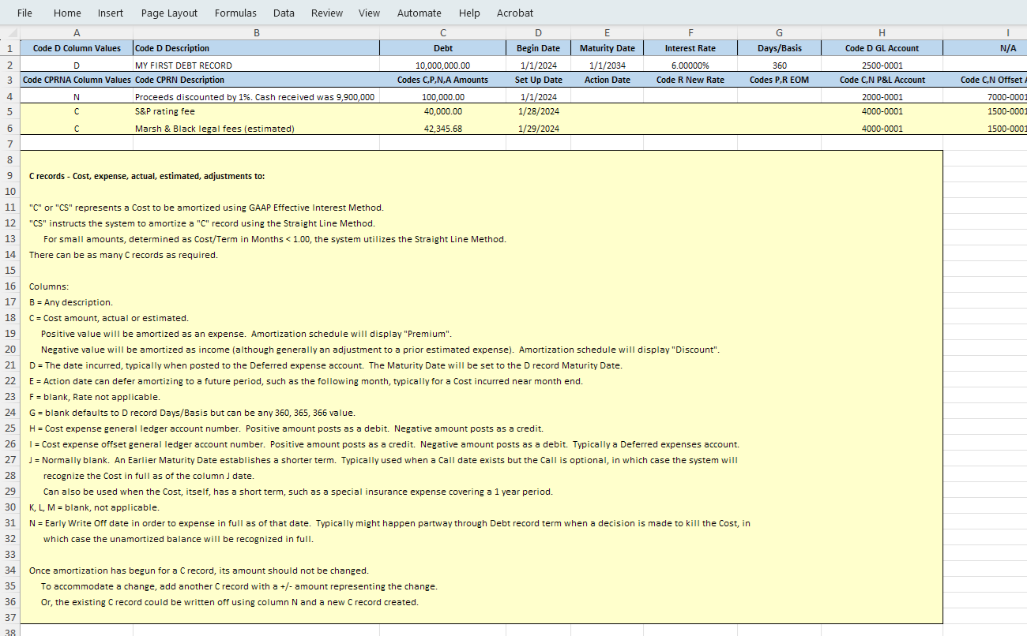Select row 37 header
1027x636 pixels.
coord(9,618)
